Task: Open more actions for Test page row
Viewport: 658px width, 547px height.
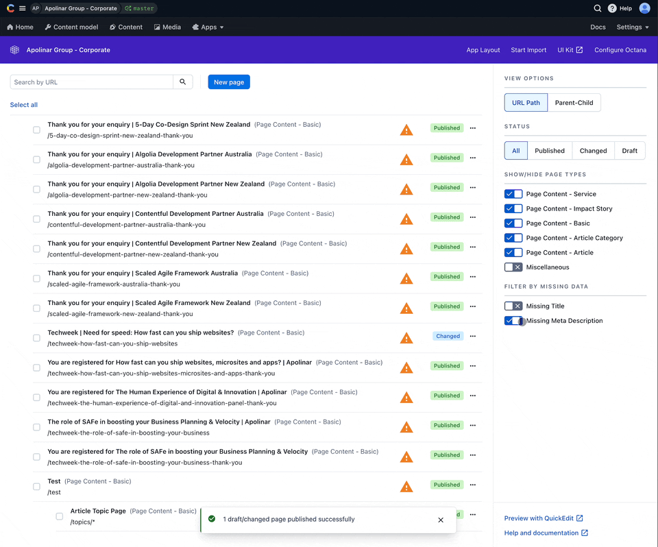Action: tap(473, 485)
